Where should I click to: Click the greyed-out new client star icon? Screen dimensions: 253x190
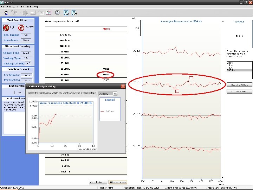click(x=14, y=12)
